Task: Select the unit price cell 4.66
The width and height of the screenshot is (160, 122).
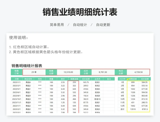Action: point(63,99)
